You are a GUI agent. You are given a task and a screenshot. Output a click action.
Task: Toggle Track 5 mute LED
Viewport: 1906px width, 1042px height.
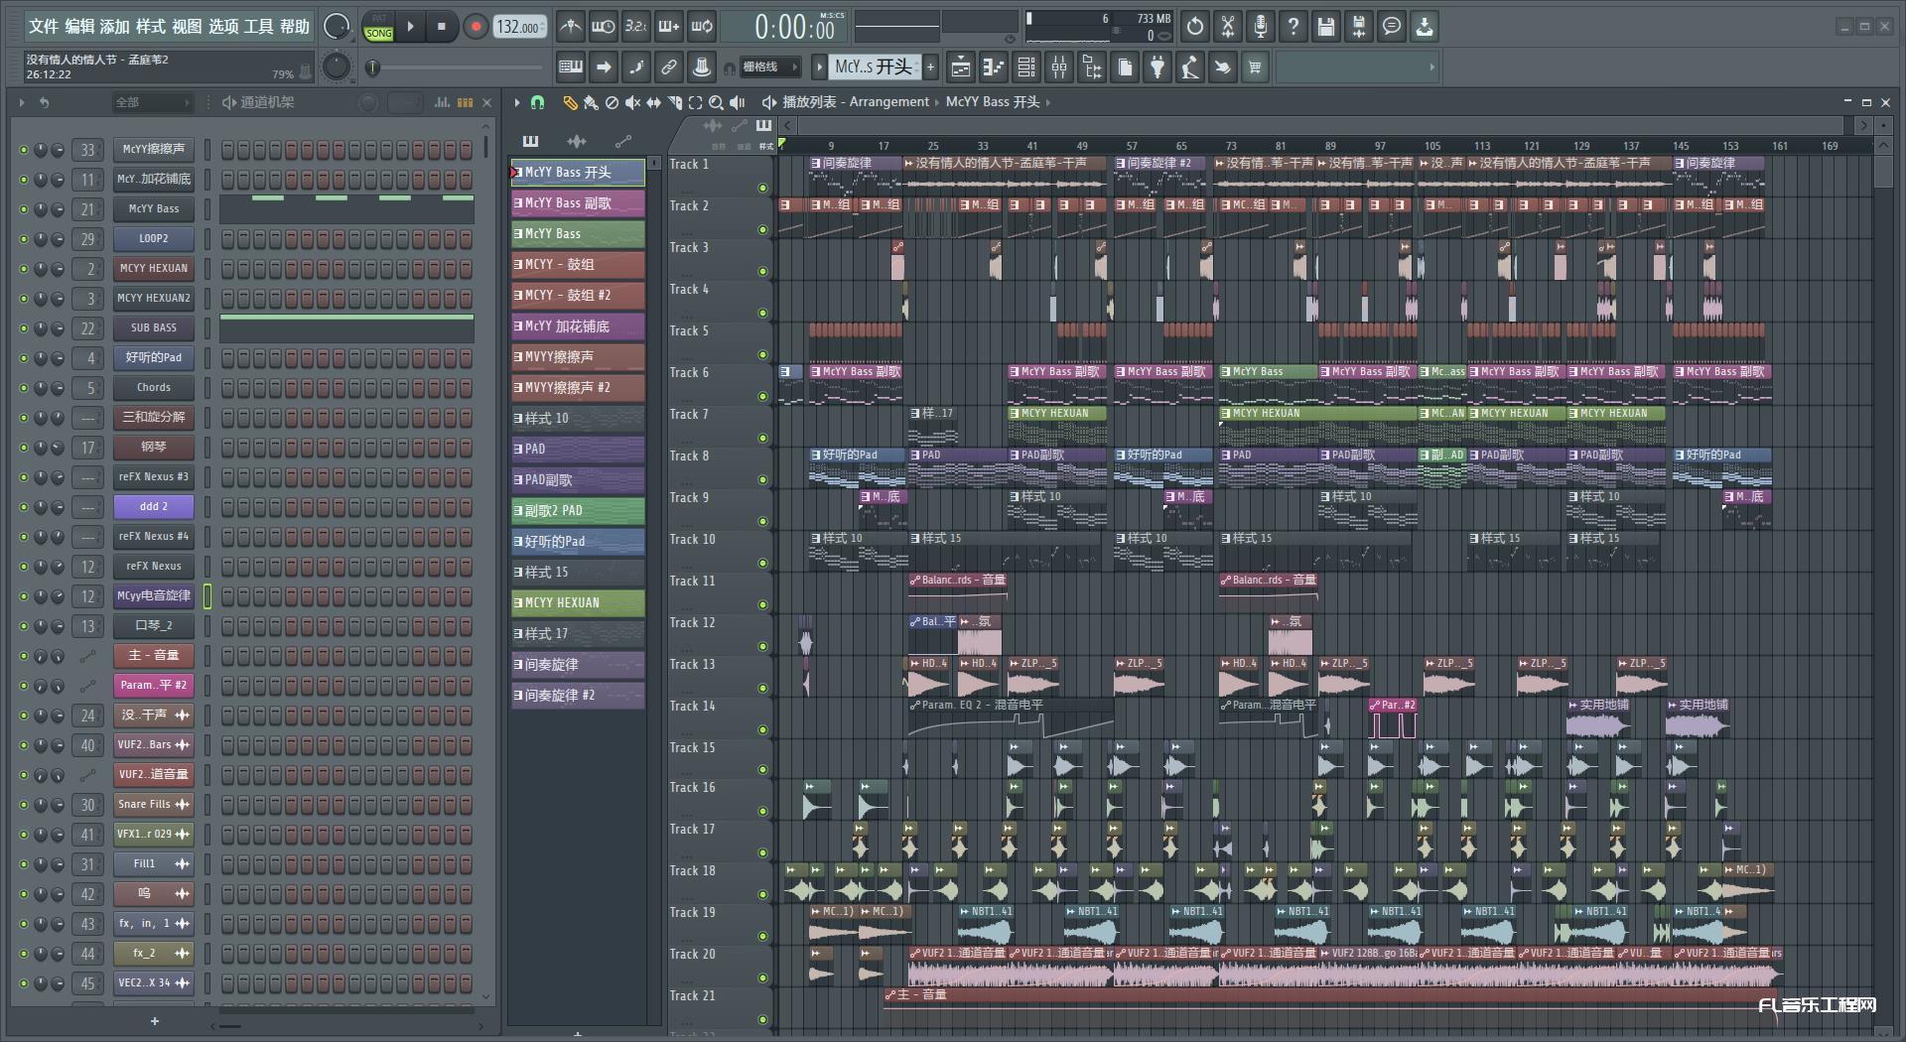[x=762, y=354]
